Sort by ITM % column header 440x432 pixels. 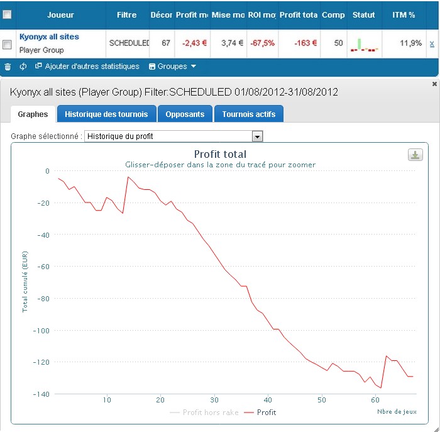pyautogui.click(x=404, y=15)
